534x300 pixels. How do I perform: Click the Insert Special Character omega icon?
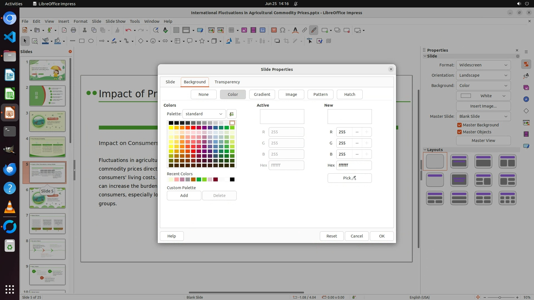point(282,30)
